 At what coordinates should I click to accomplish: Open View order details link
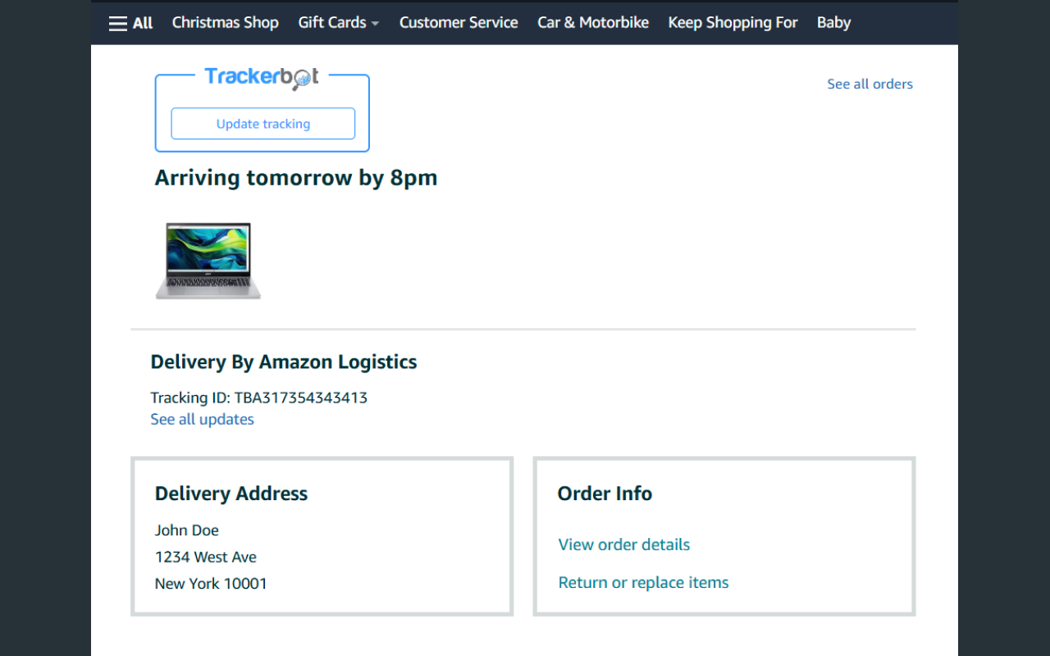coord(623,544)
